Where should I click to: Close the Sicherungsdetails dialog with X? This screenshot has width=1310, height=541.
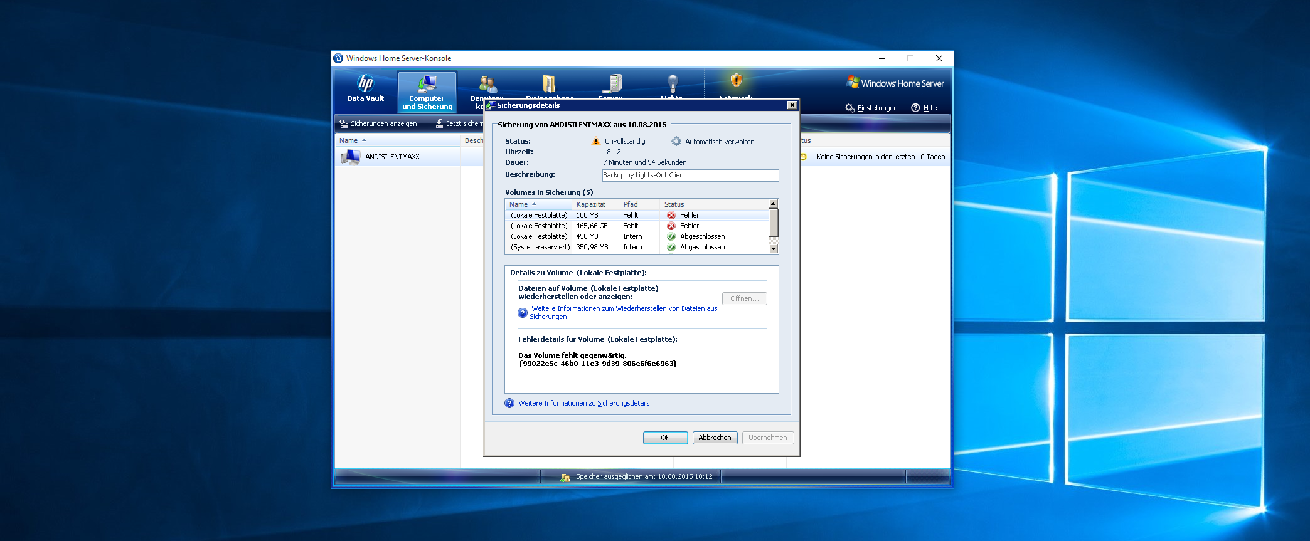792,105
